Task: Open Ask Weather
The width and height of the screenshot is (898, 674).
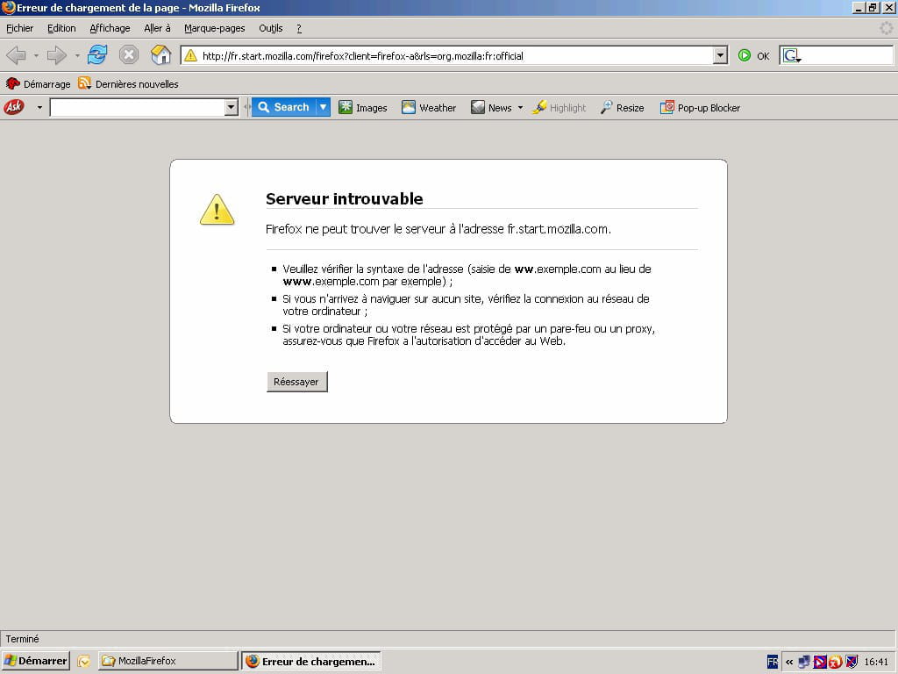Action: point(428,108)
